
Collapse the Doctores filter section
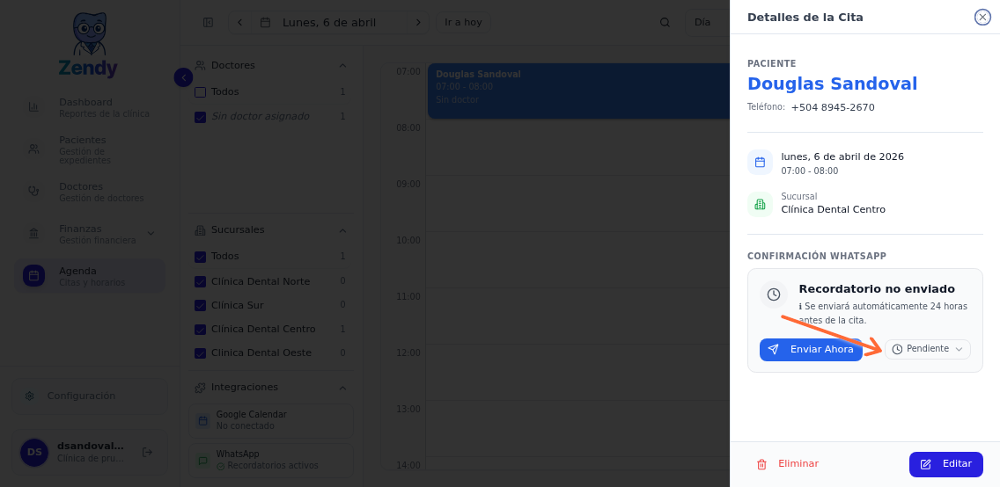[342, 65]
